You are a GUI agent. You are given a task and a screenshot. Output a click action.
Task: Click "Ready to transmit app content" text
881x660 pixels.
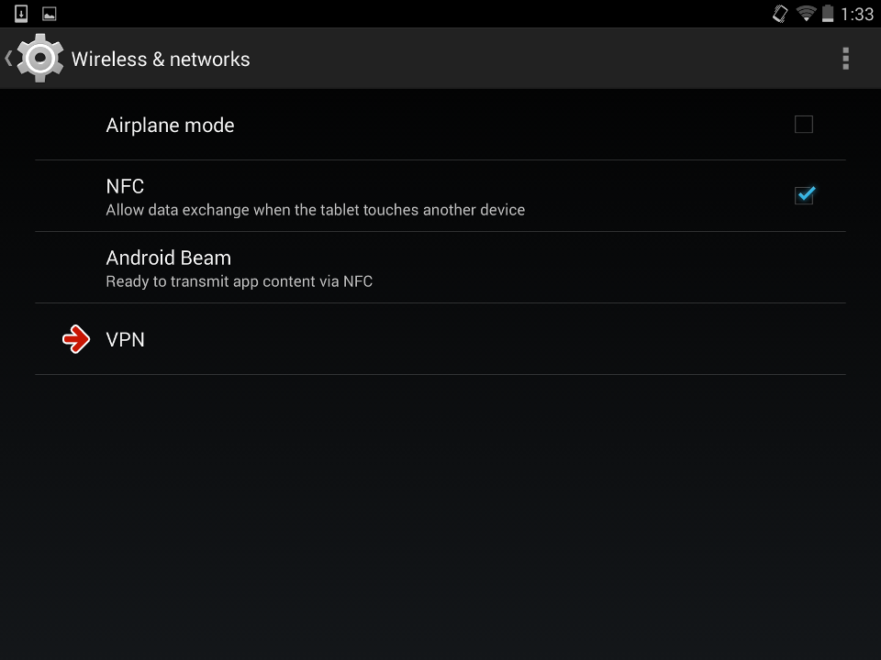point(239,281)
